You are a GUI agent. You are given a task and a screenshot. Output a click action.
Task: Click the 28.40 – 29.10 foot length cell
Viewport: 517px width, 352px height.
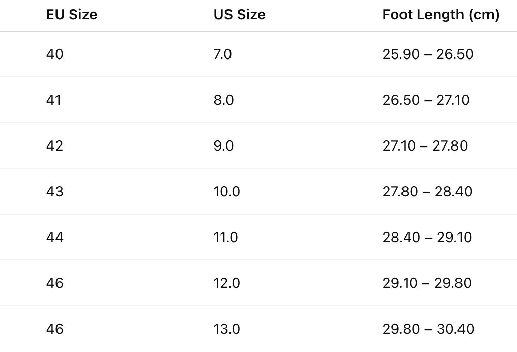(427, 237)
